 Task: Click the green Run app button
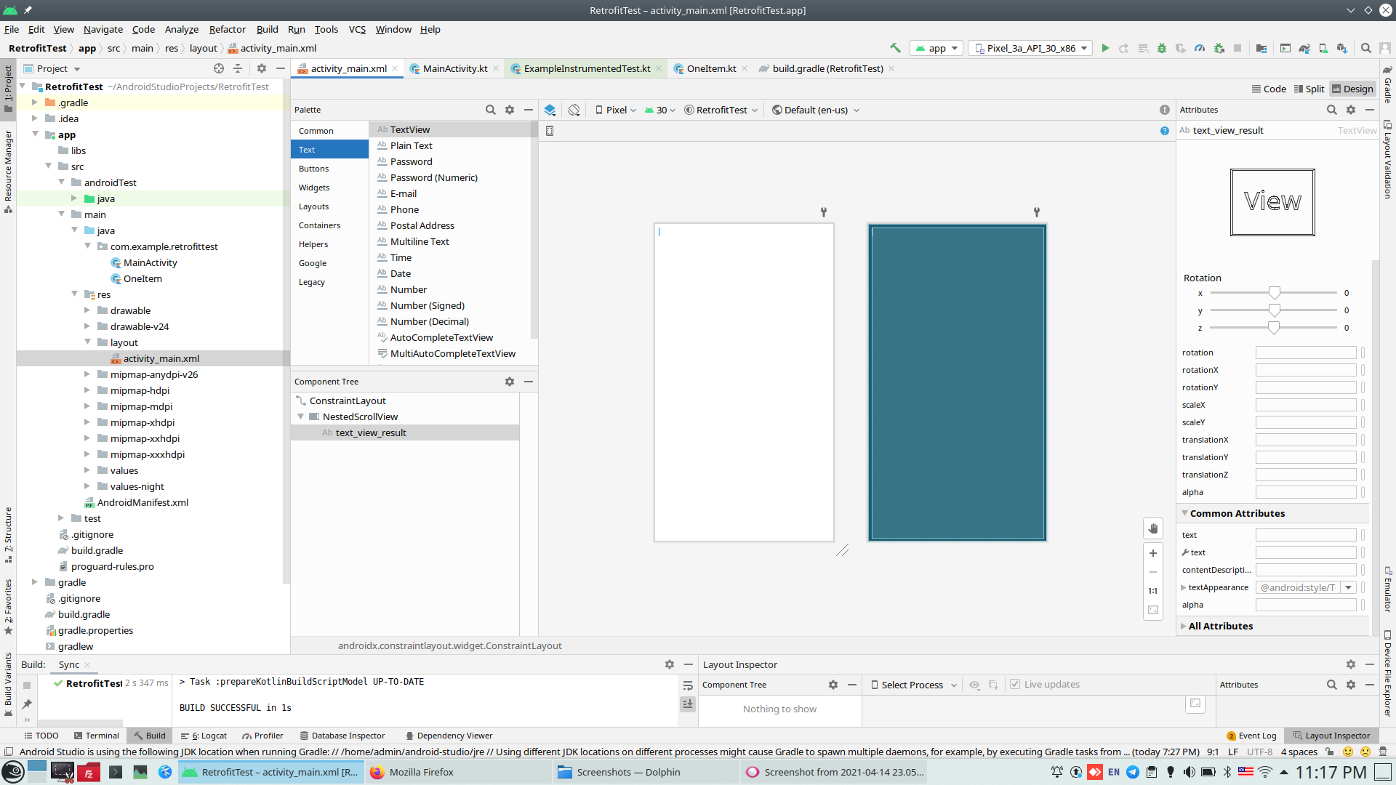(1105, 48)
